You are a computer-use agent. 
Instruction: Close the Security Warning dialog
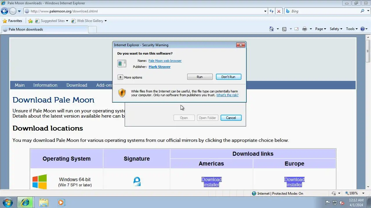(x=241, y=45)
